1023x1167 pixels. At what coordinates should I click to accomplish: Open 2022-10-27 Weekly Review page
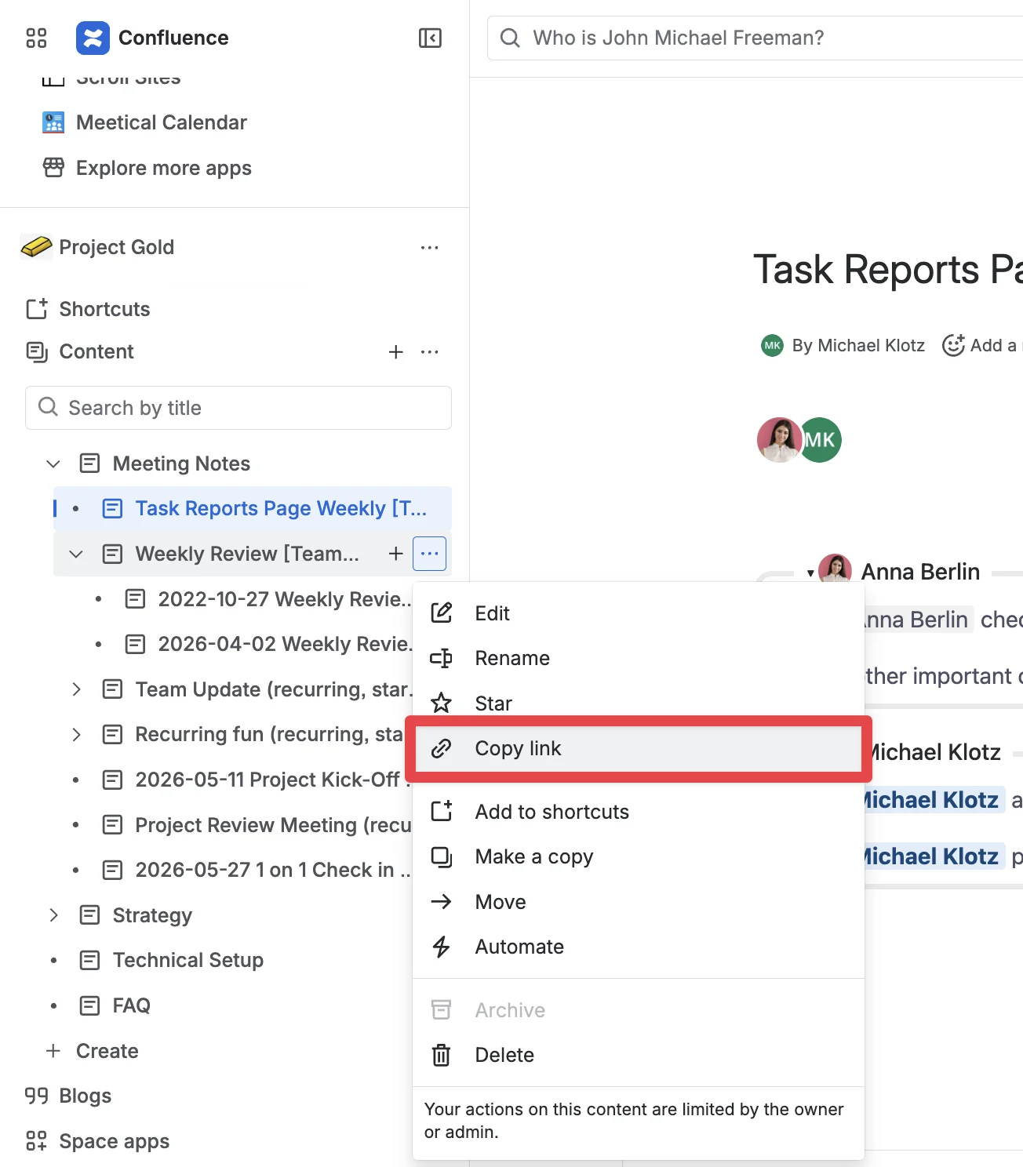(x=284, y=599)
